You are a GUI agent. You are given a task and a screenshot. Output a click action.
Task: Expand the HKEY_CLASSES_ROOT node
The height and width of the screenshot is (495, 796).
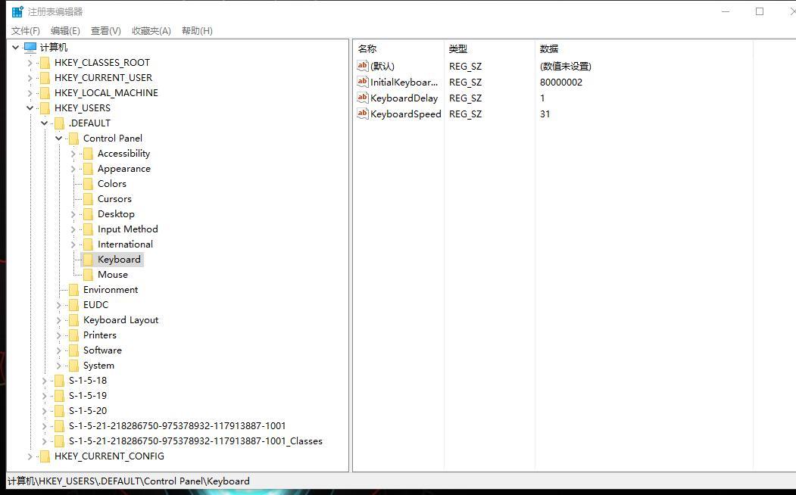[x=30, y=62]
